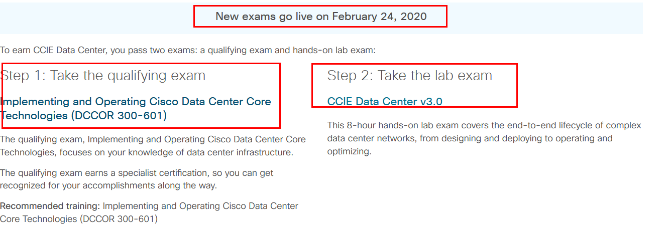Click 'Core Technologies (DCCOR 300-601)' under recommended training
670x227 pixels.
click(x=79, y=219)
